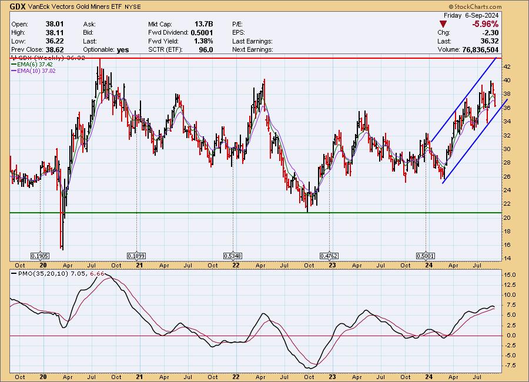The image size is (529, 382).
Task: Click the SCTR (ETF) value 96.0
Action: [x=206, y=49]
